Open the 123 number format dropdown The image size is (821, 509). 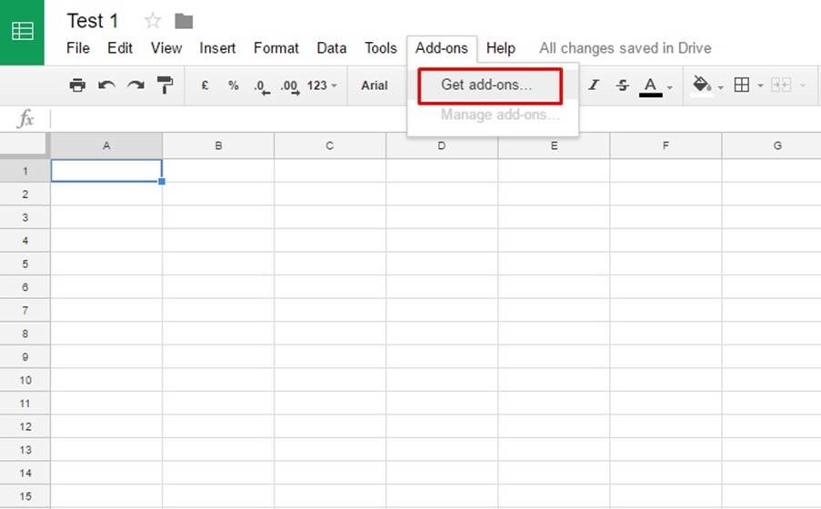(322, 85)
